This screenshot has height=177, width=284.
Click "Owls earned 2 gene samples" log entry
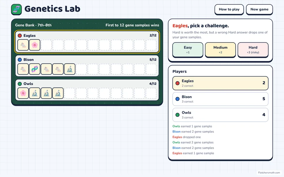[x=193, y=142]
